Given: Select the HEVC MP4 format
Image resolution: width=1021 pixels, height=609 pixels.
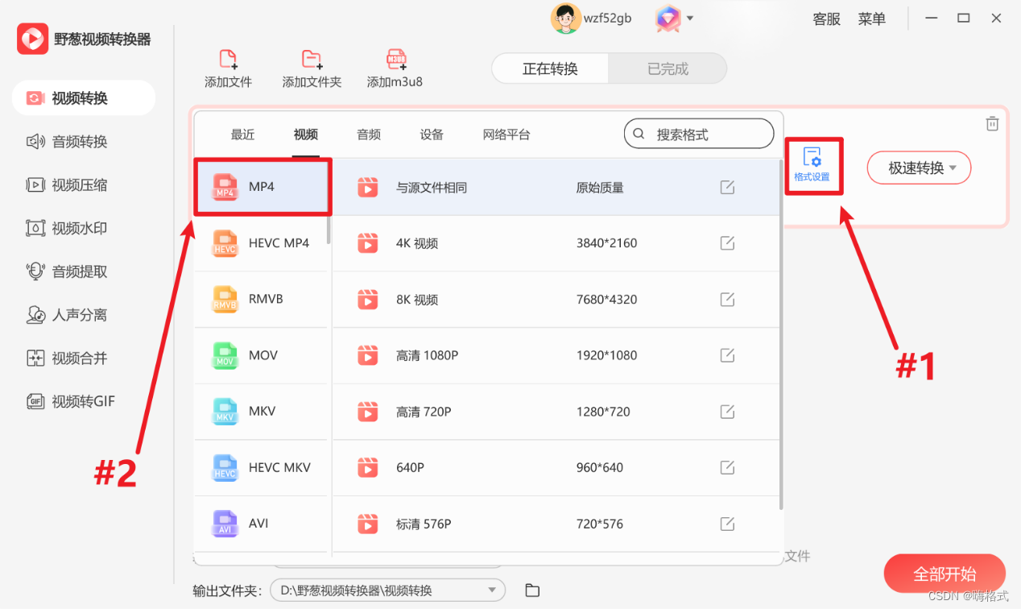Looking at the screenshot, I should [261, 243].
